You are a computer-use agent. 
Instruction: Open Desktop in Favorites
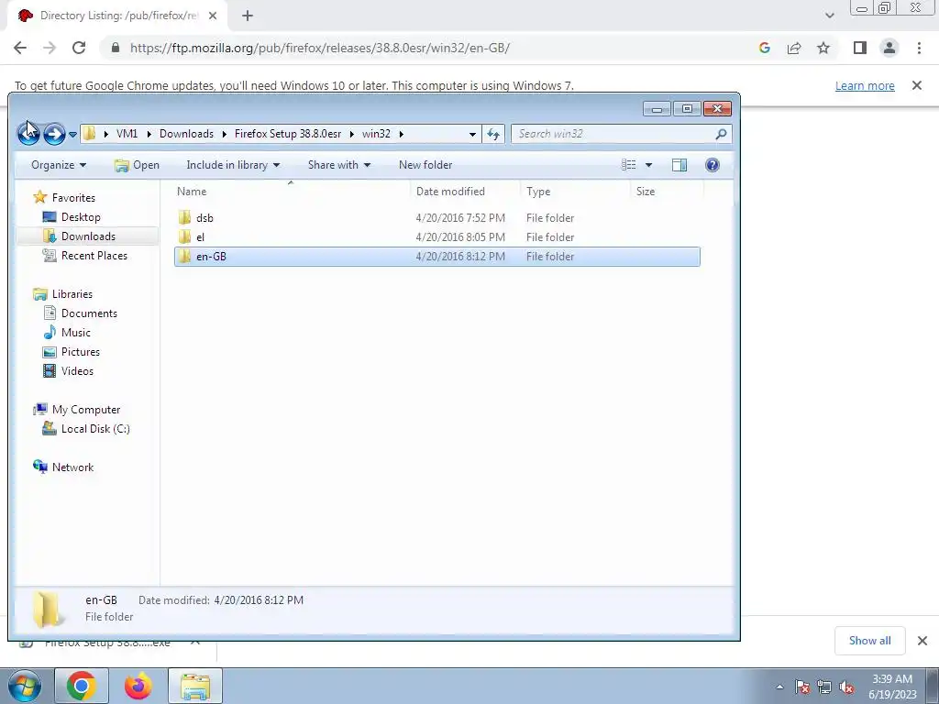(x=81, y=216)
